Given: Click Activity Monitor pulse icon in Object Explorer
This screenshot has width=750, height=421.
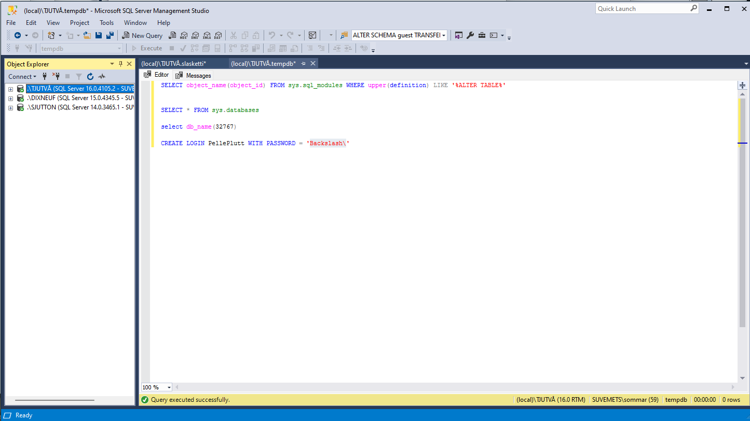Looking at the screenshot, I should point(102,76).
